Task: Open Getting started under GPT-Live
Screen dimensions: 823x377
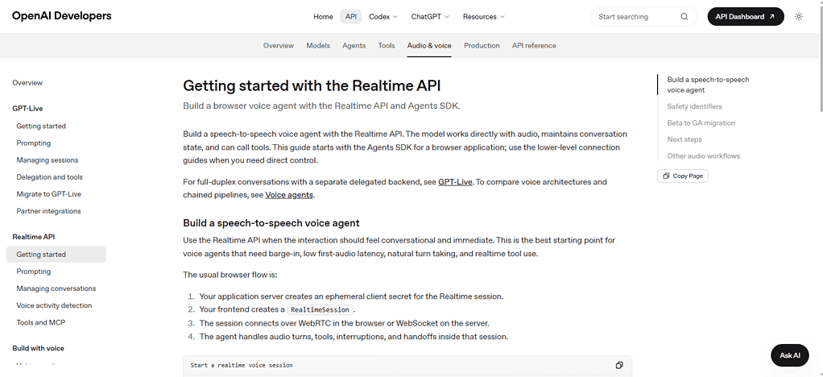Action: pos(41,126)
